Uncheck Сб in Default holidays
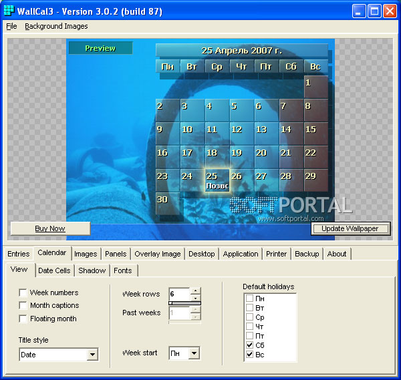This screenshot has width=401, height=380. (x=249, y=345)
